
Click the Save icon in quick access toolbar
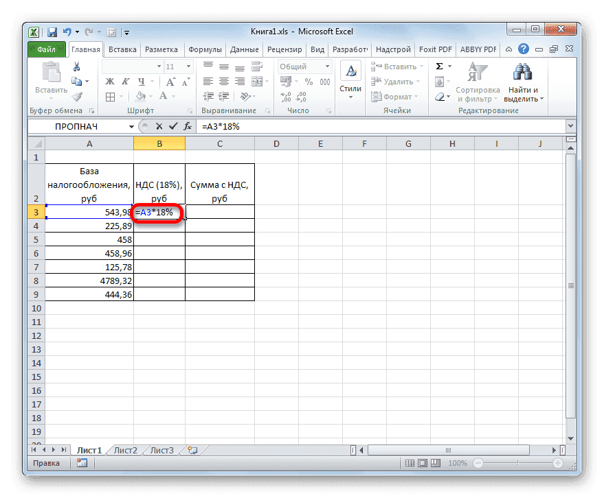(52, 32)
